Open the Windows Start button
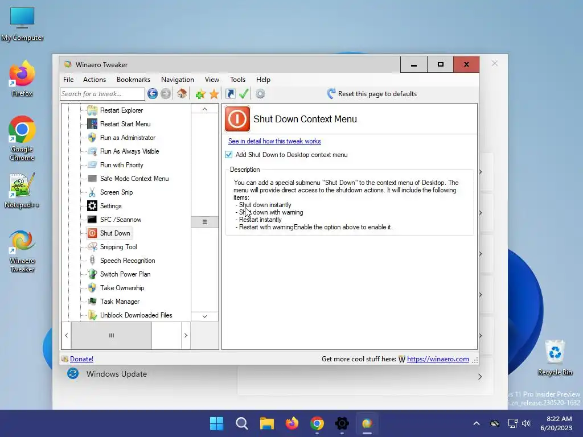The image size is (583, 437). pyautogui.click(x=216, y=423)
